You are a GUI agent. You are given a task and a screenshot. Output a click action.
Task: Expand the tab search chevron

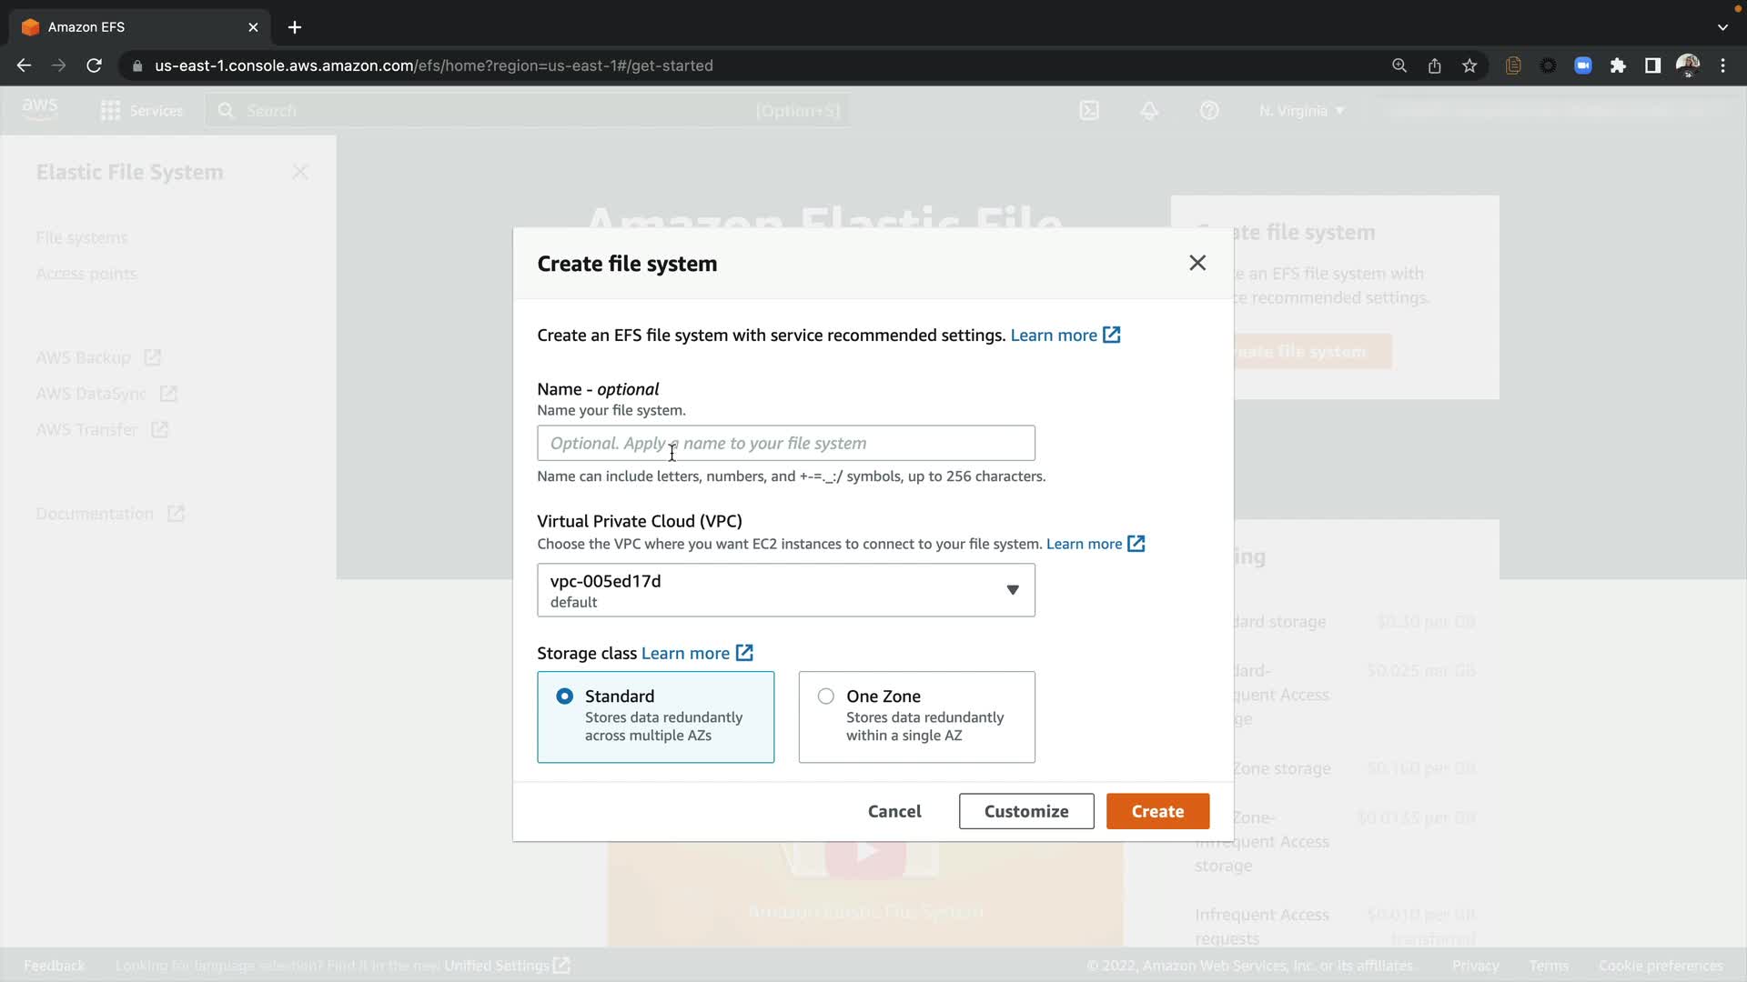point(1722,27)
